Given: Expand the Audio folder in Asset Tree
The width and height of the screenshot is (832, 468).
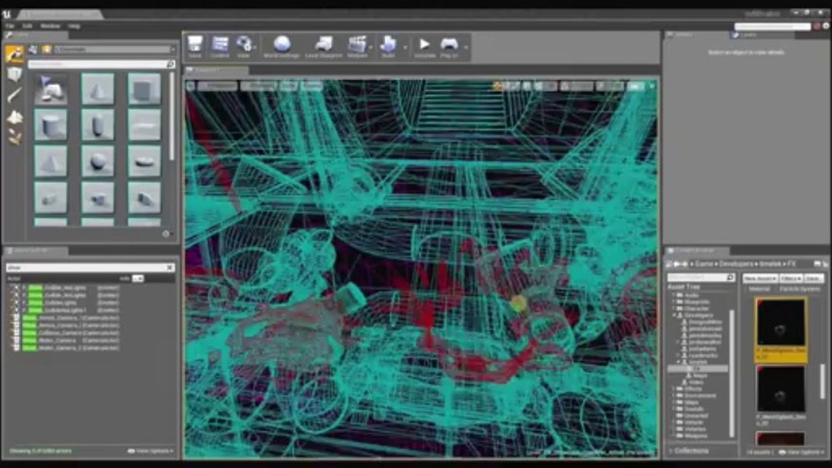Looking at the screenshot, I should click(674, 295).
